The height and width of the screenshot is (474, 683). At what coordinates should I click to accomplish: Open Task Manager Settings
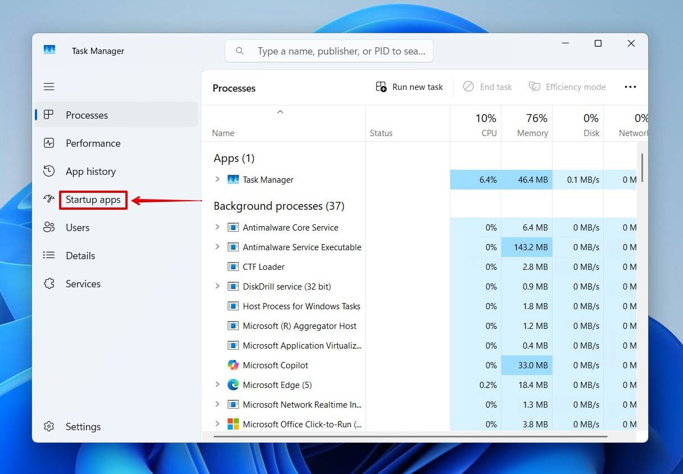pos(116,426)
